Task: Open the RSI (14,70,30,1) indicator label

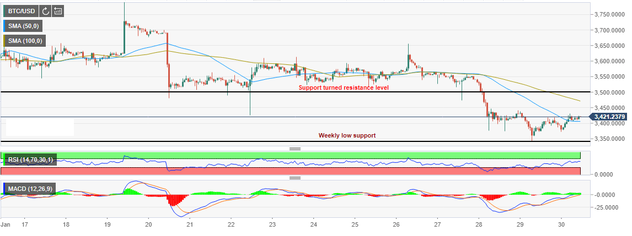Action: coord(31,160)
